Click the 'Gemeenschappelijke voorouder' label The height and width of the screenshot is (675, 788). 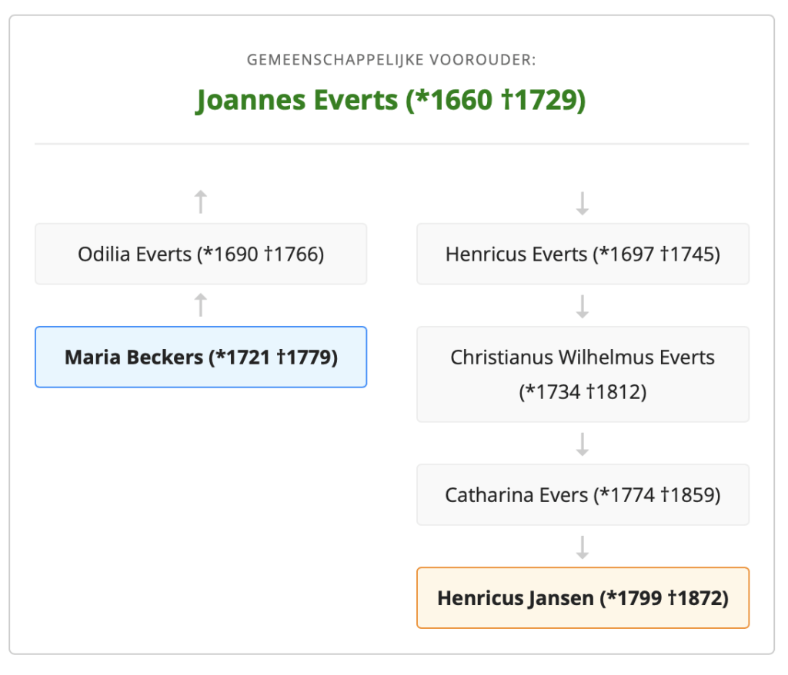tap(391, 59)
